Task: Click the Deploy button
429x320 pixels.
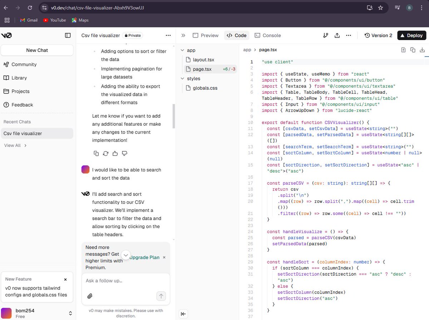Action: tap(411, 35)
